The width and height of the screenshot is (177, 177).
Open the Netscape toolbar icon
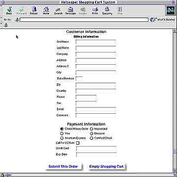(70, 11)
